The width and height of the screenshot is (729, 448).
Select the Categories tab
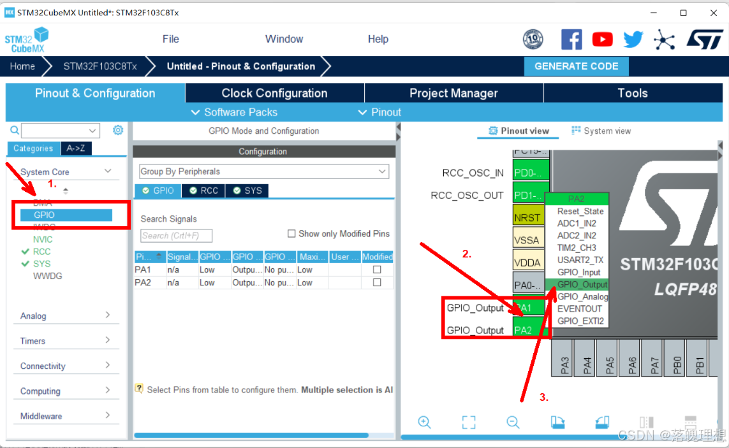click(33, 148)
